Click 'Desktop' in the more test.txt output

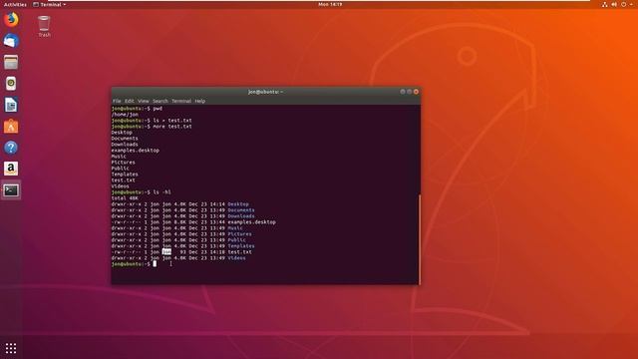[x=122, y=133]
